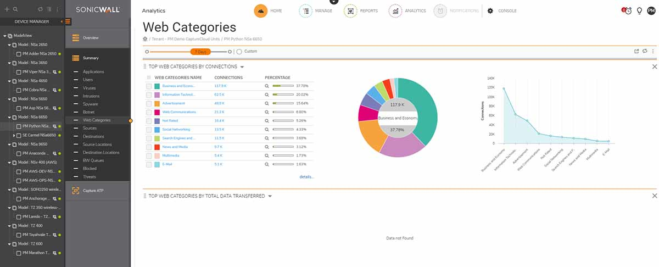Click the Console gear icon
The height and width of the screenshot is (267, 659).
[x=490, y=11]
